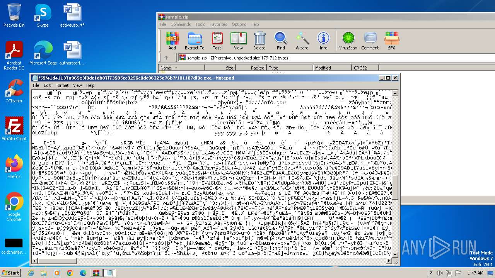This screenshot has width=495, height=278.
Task: Open Notepad Format menu
Action: [x=62, y=85]
